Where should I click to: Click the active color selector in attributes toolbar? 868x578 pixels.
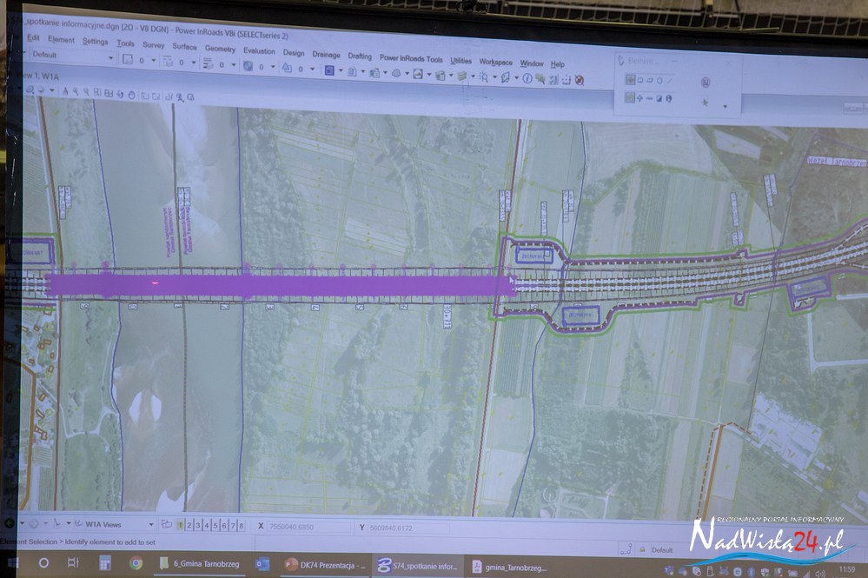[127, 60]
